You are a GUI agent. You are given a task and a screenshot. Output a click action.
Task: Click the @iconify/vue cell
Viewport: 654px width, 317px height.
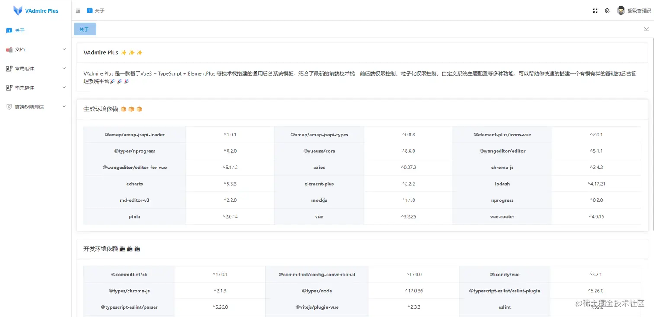505,275
